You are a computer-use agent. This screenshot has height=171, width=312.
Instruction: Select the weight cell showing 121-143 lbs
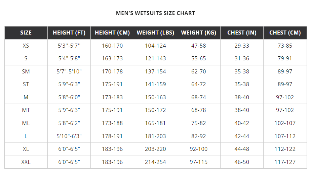click(x=155, y=59)
